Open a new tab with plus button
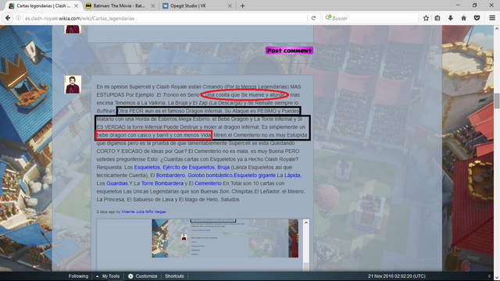This screenshot has width=500, height=281. click(242, 5)
